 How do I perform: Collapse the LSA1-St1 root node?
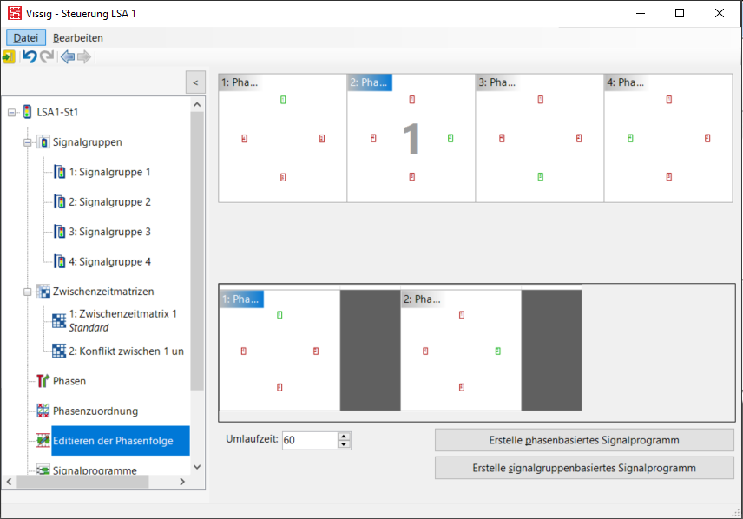point(11,112)
